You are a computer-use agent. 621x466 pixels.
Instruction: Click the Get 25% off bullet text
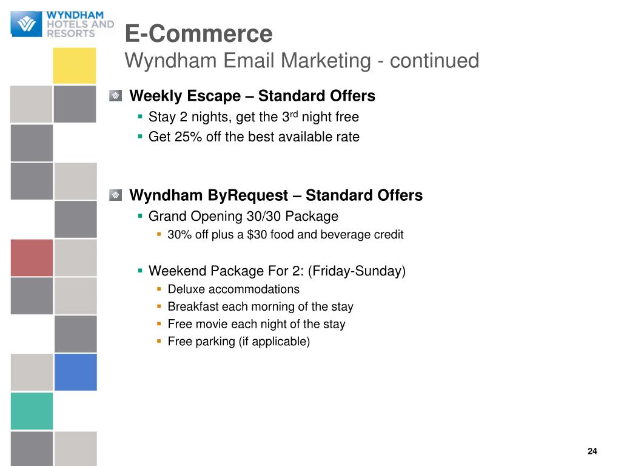pos(254,137)
